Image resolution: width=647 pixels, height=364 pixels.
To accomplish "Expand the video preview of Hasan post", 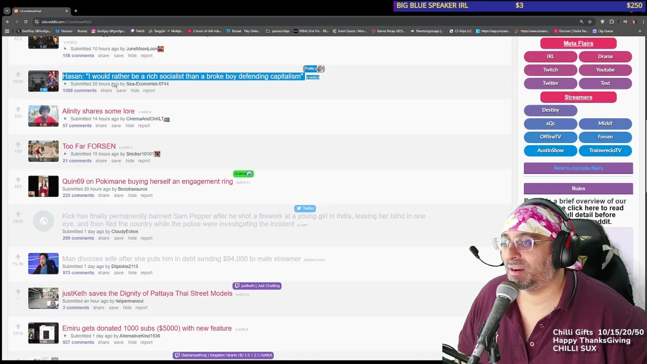I will coord(65,84).
